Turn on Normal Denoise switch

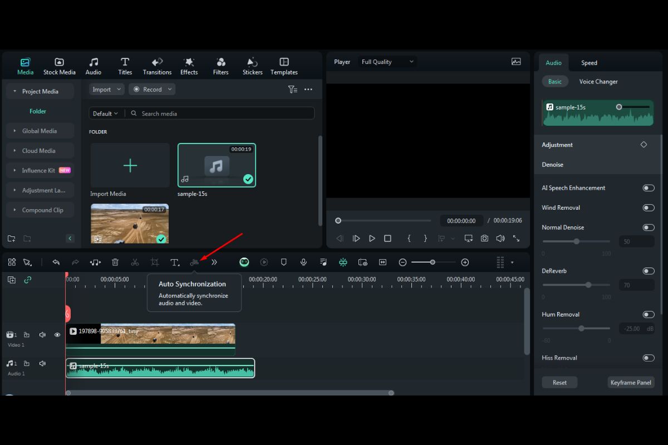(x=649, y=228)
